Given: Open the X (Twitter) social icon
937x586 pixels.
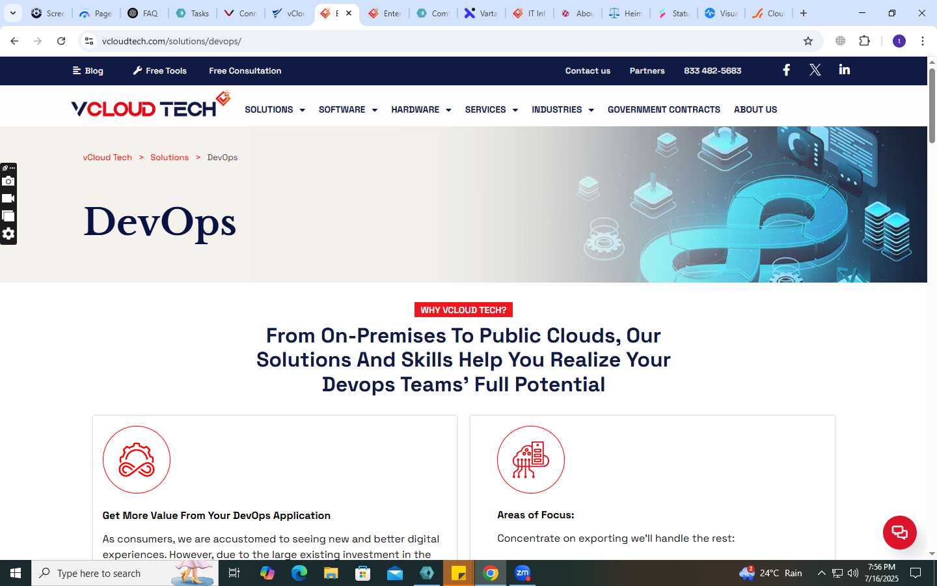Looking at the screenshot, I should pos(815,70).
